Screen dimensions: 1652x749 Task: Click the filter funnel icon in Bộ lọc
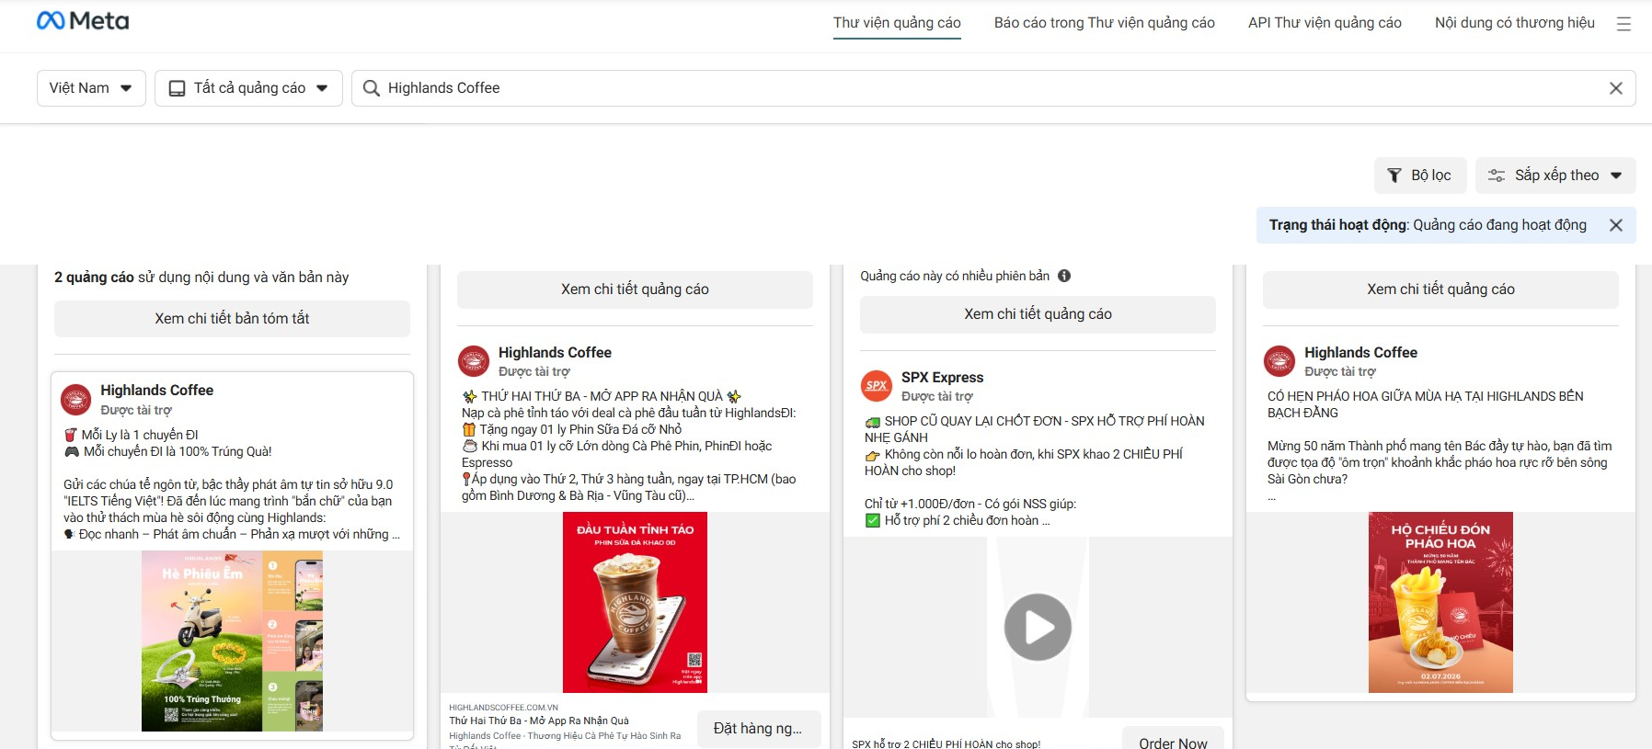tap(1394, 176)
